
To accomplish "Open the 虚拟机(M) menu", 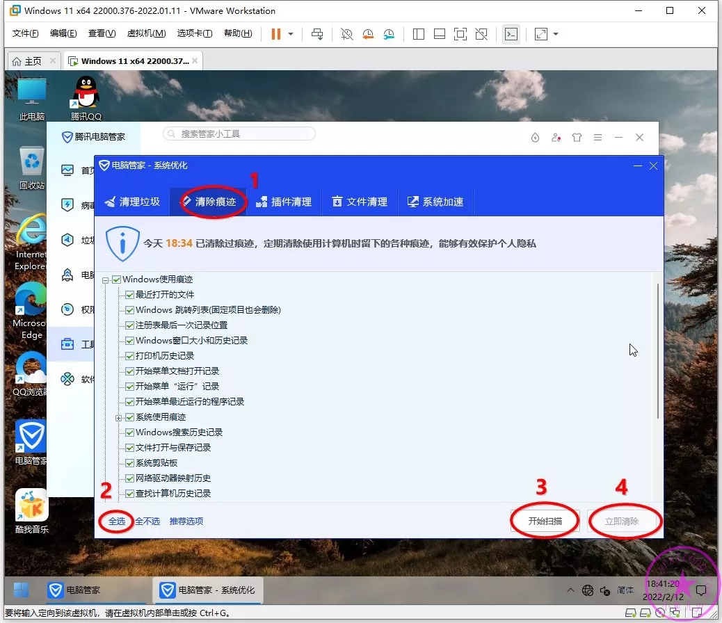I will coord(146,33).
